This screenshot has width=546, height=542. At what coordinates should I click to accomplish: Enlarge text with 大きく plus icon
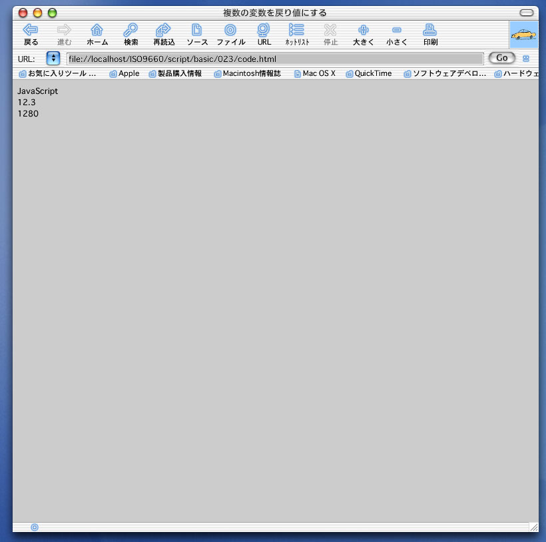(363, 34)
